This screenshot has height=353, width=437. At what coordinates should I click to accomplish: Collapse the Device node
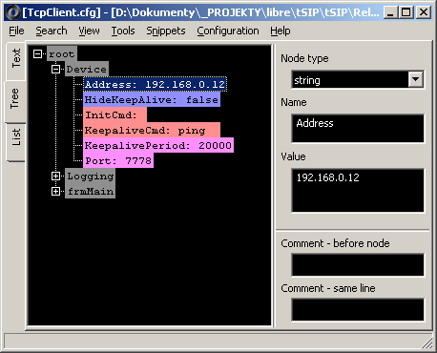point(55,69)
